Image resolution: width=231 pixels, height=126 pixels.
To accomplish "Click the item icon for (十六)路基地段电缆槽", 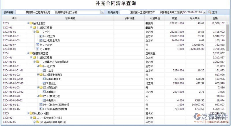I will point(41,109).
